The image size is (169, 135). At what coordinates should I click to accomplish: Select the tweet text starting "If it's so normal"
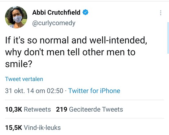coord(76,52)
